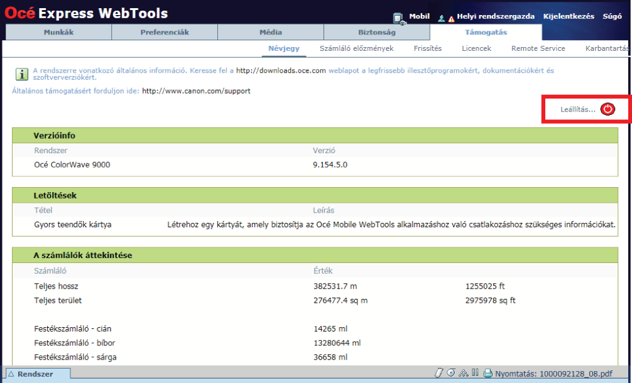Click the Océ Express WebTools logo
The height and width of the screenshot is (383, 632).
[86, 13]
